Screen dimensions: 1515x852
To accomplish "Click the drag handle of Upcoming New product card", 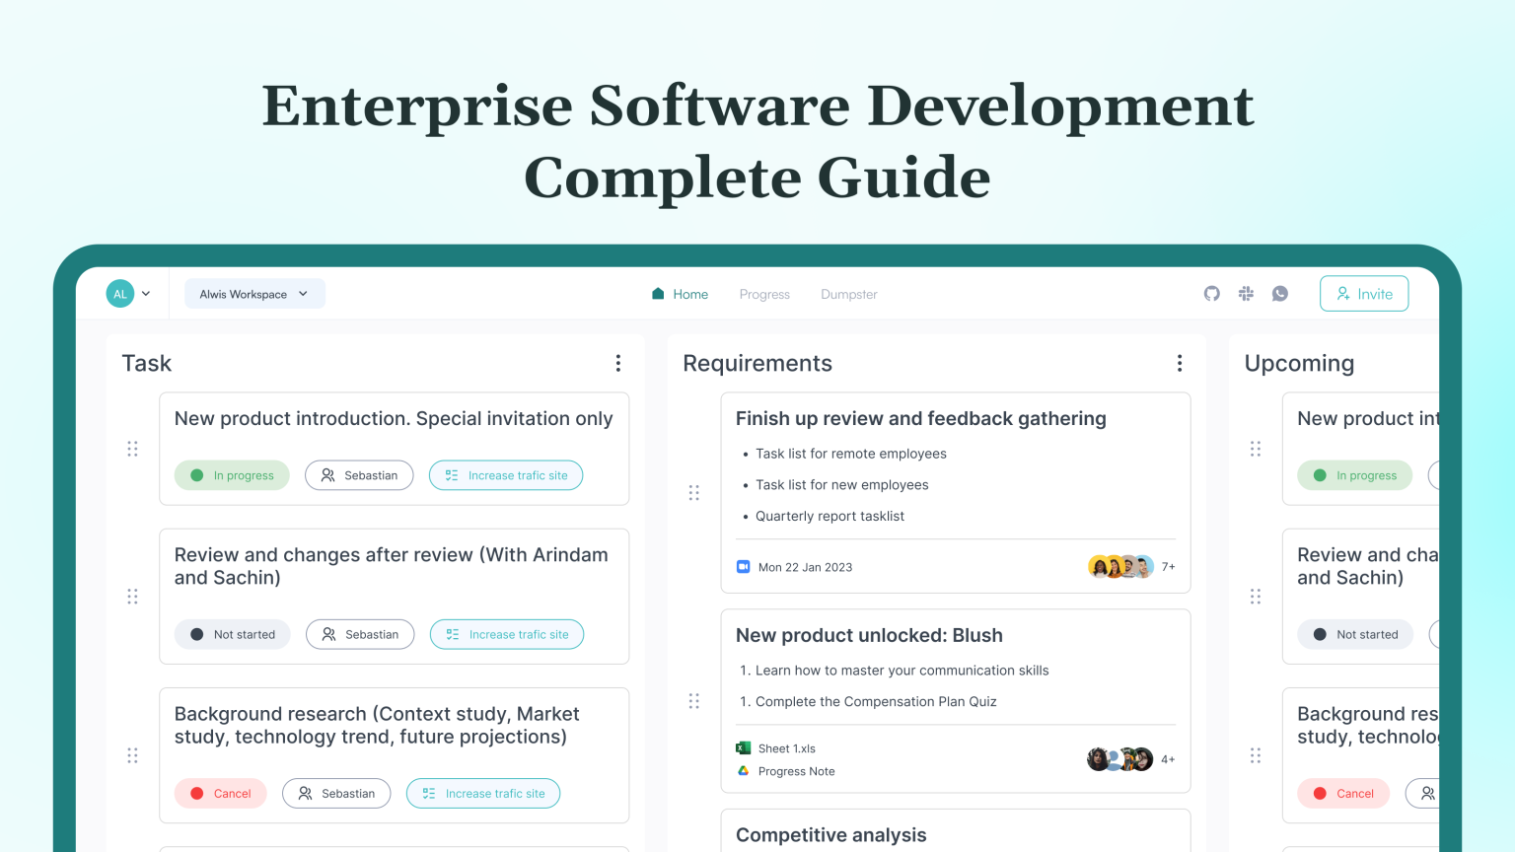I will tap(1256, 449).
